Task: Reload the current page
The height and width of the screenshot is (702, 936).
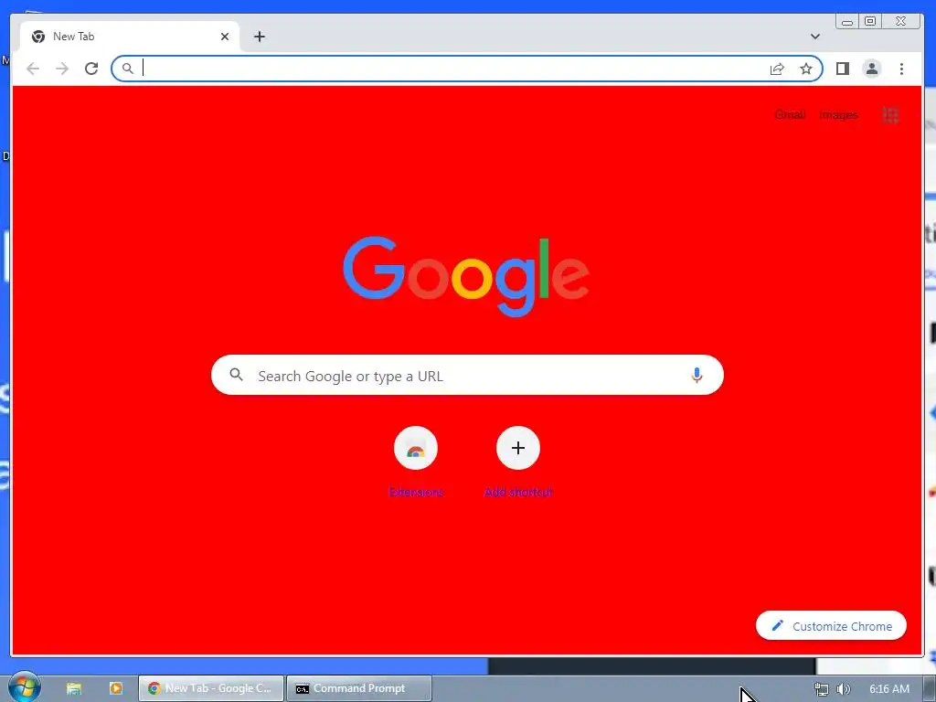Action: pyautogui.click(x=91, y=69)
